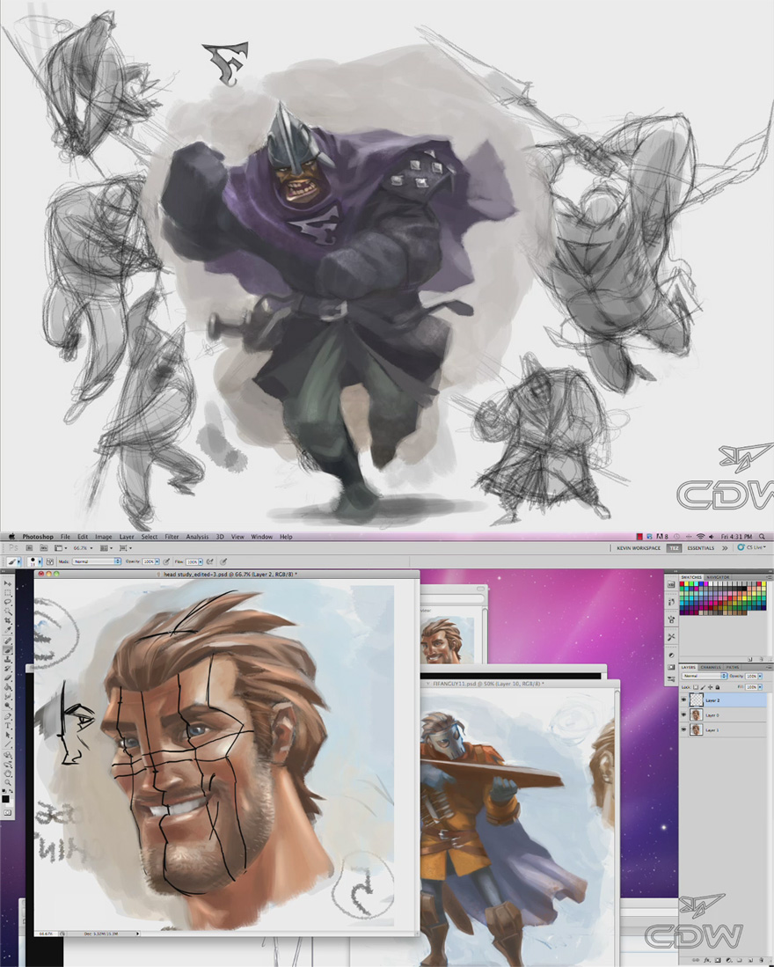This screenshot has height=967, width=774.
Task: Select the Path Selection arrow tool
Action: coord(8,735)
